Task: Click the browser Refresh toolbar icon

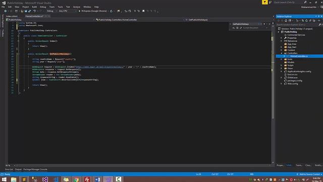Action: click(111, 11)
